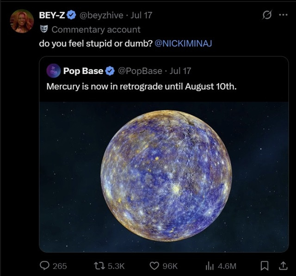The image size is (296, 276).
Task: Click the Commentary account label
Action: tap(96, 30)
